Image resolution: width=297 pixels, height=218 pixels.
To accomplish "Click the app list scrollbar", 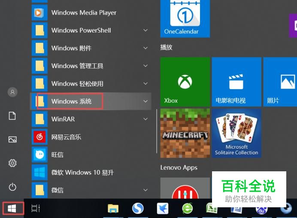I will click(157, 131).
